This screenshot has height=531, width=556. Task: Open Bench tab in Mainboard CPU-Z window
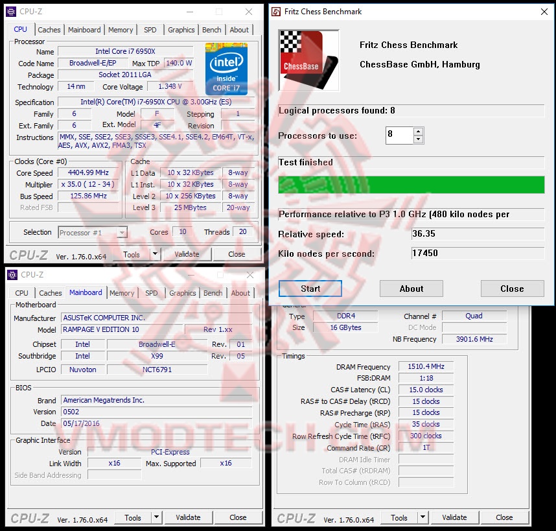tap(213, 293)
